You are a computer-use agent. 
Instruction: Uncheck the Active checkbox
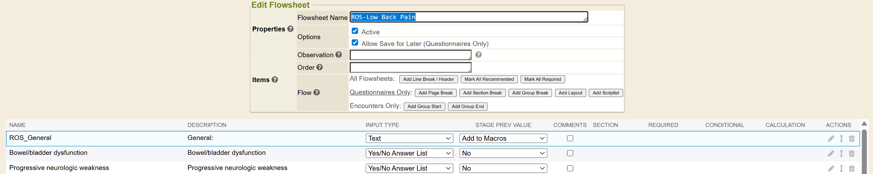pos(355,31)
